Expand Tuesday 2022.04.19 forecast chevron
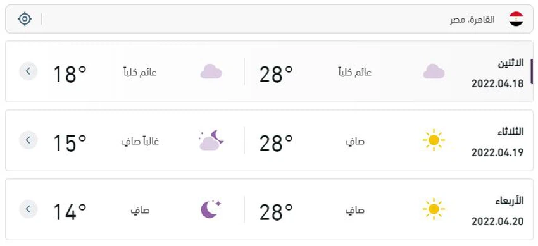The height and width of the screenshot is (246, 538). [28, 140]
